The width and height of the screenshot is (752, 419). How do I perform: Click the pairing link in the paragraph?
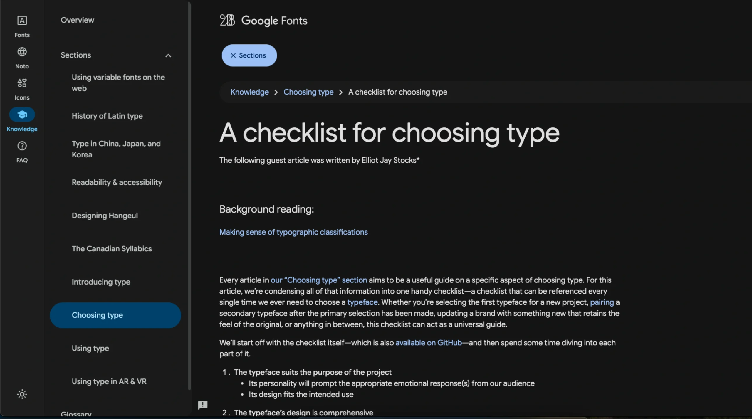click(x=602, y=302)
